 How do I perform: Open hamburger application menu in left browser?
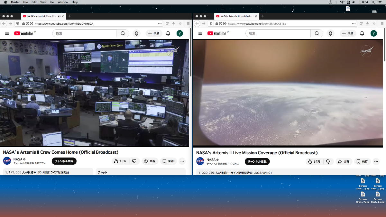coord(188,23)
